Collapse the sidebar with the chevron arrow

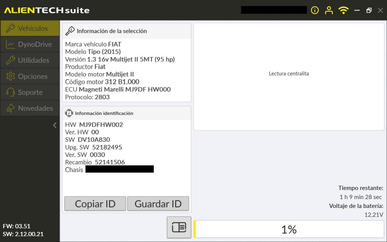pos(55,126)
